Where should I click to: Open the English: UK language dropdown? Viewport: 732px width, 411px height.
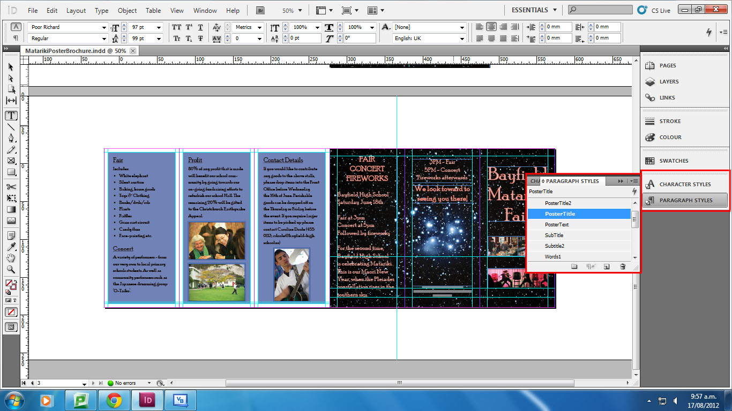(462, 39)
